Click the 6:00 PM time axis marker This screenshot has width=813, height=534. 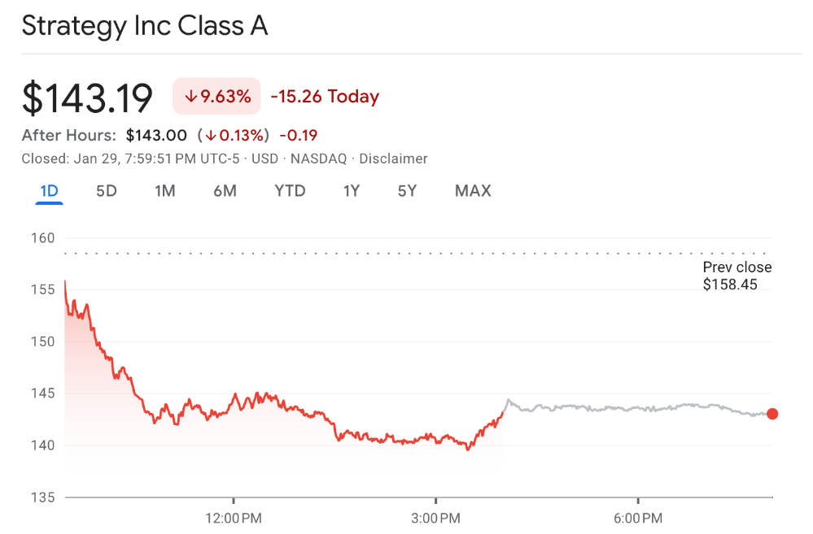637,518
